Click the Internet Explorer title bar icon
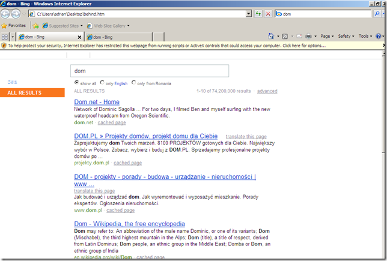Screen dimensions: 387x261 tap(3, 4)
